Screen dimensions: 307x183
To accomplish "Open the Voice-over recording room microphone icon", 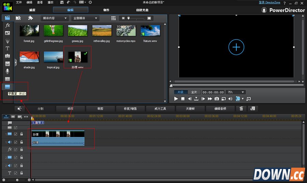I will [x=8, y=71].
